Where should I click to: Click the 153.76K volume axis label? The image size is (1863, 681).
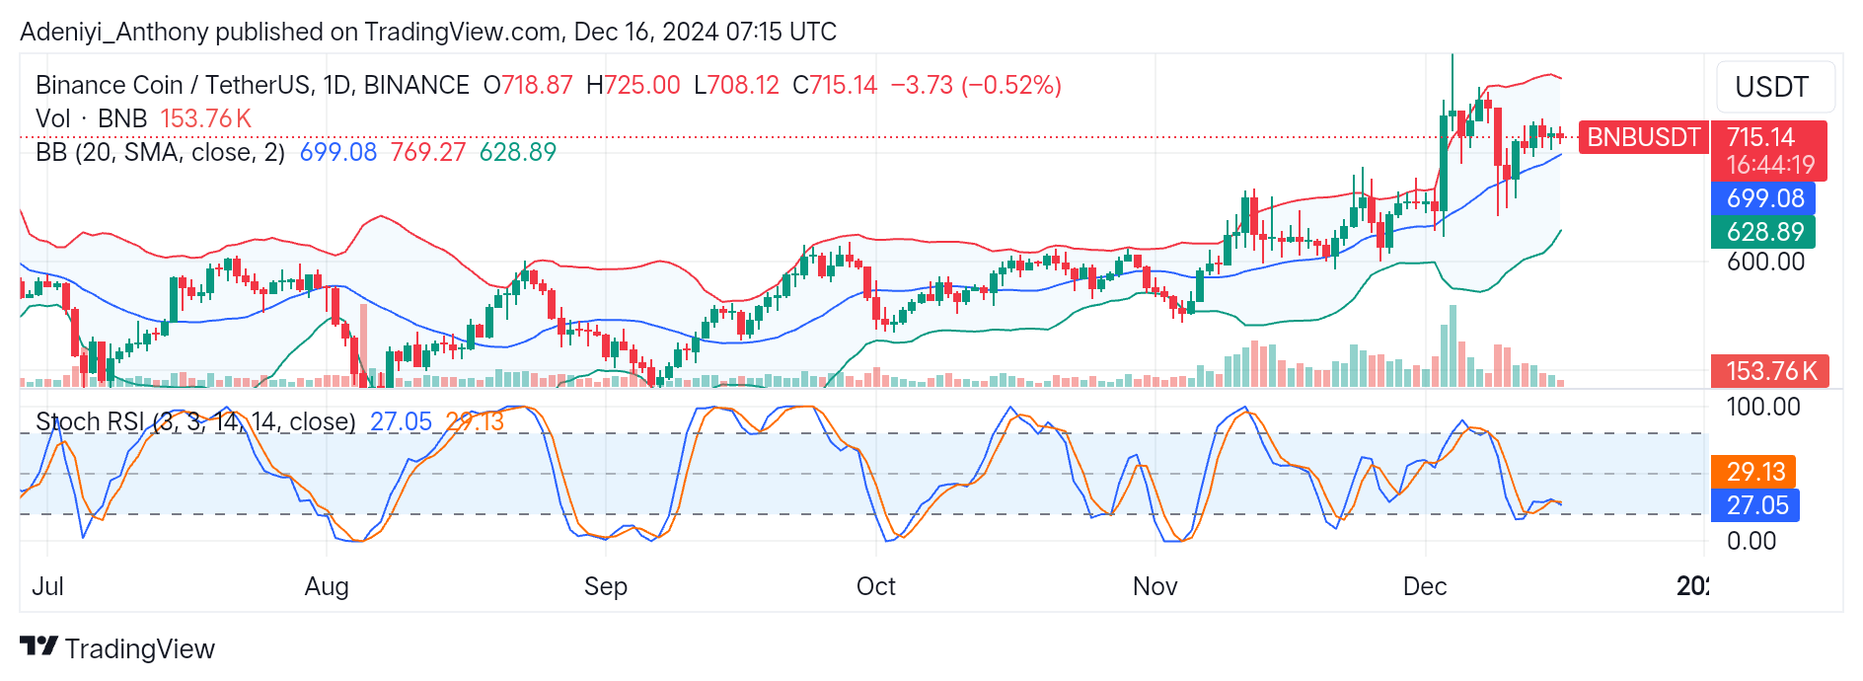1770,371
